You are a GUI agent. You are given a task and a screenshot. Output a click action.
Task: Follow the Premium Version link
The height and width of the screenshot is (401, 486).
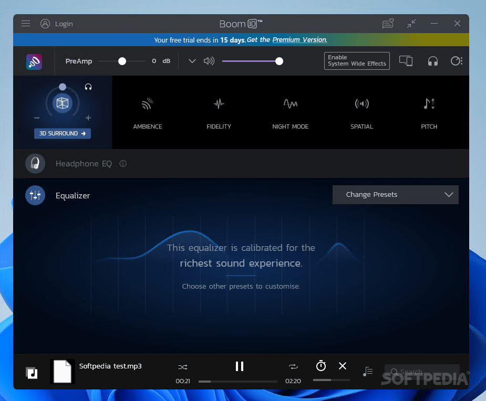pos(299,39)
